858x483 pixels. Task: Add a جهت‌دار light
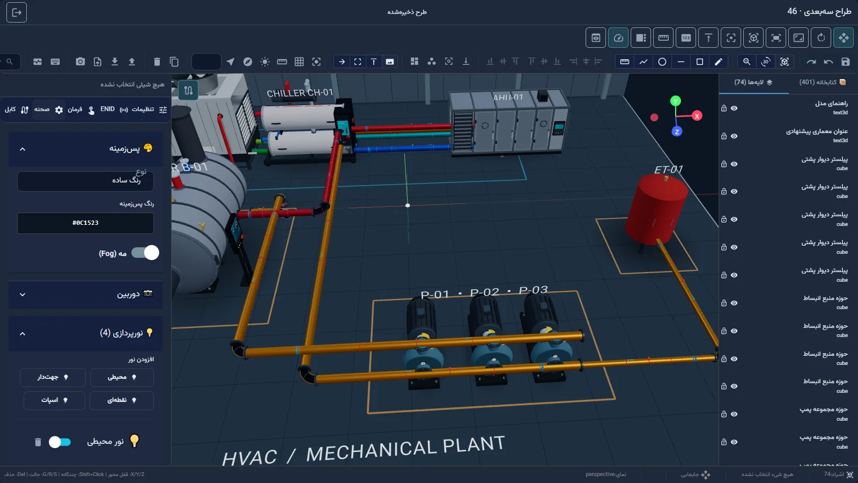(x=53, y=377)
